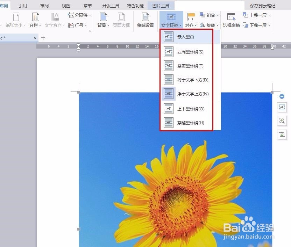Switch to the View (视图) tab
This screenshot has height=247, width=291.
pyautogui.click(x=66, y=6)
